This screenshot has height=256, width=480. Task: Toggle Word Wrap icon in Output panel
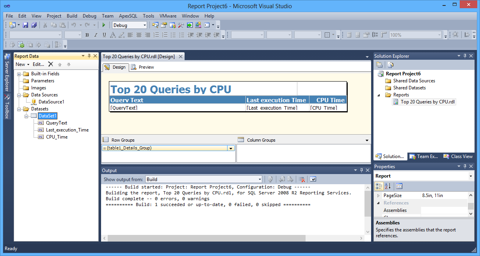point(313,179)
